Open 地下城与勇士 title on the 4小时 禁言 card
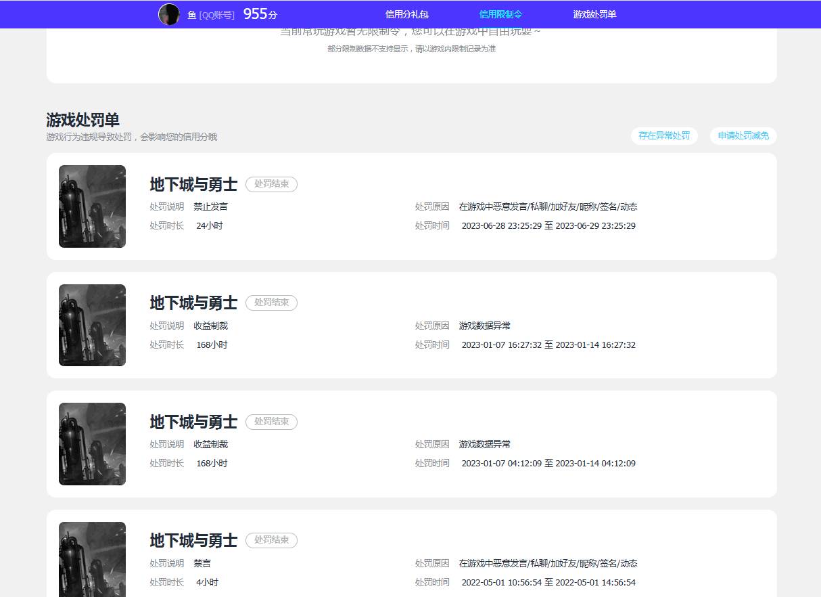Image resolution: width=821 pixels, height=597 pixels. (193, 540)
